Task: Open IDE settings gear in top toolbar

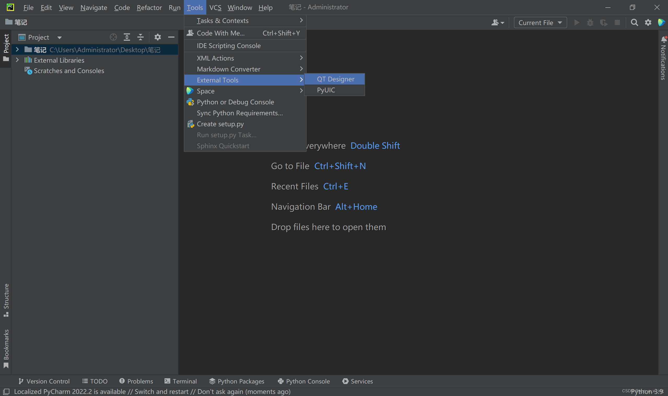Action: pyautogui.click(x=648, y=23)
